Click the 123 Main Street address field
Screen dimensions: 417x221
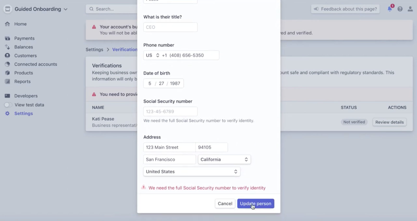169,147
